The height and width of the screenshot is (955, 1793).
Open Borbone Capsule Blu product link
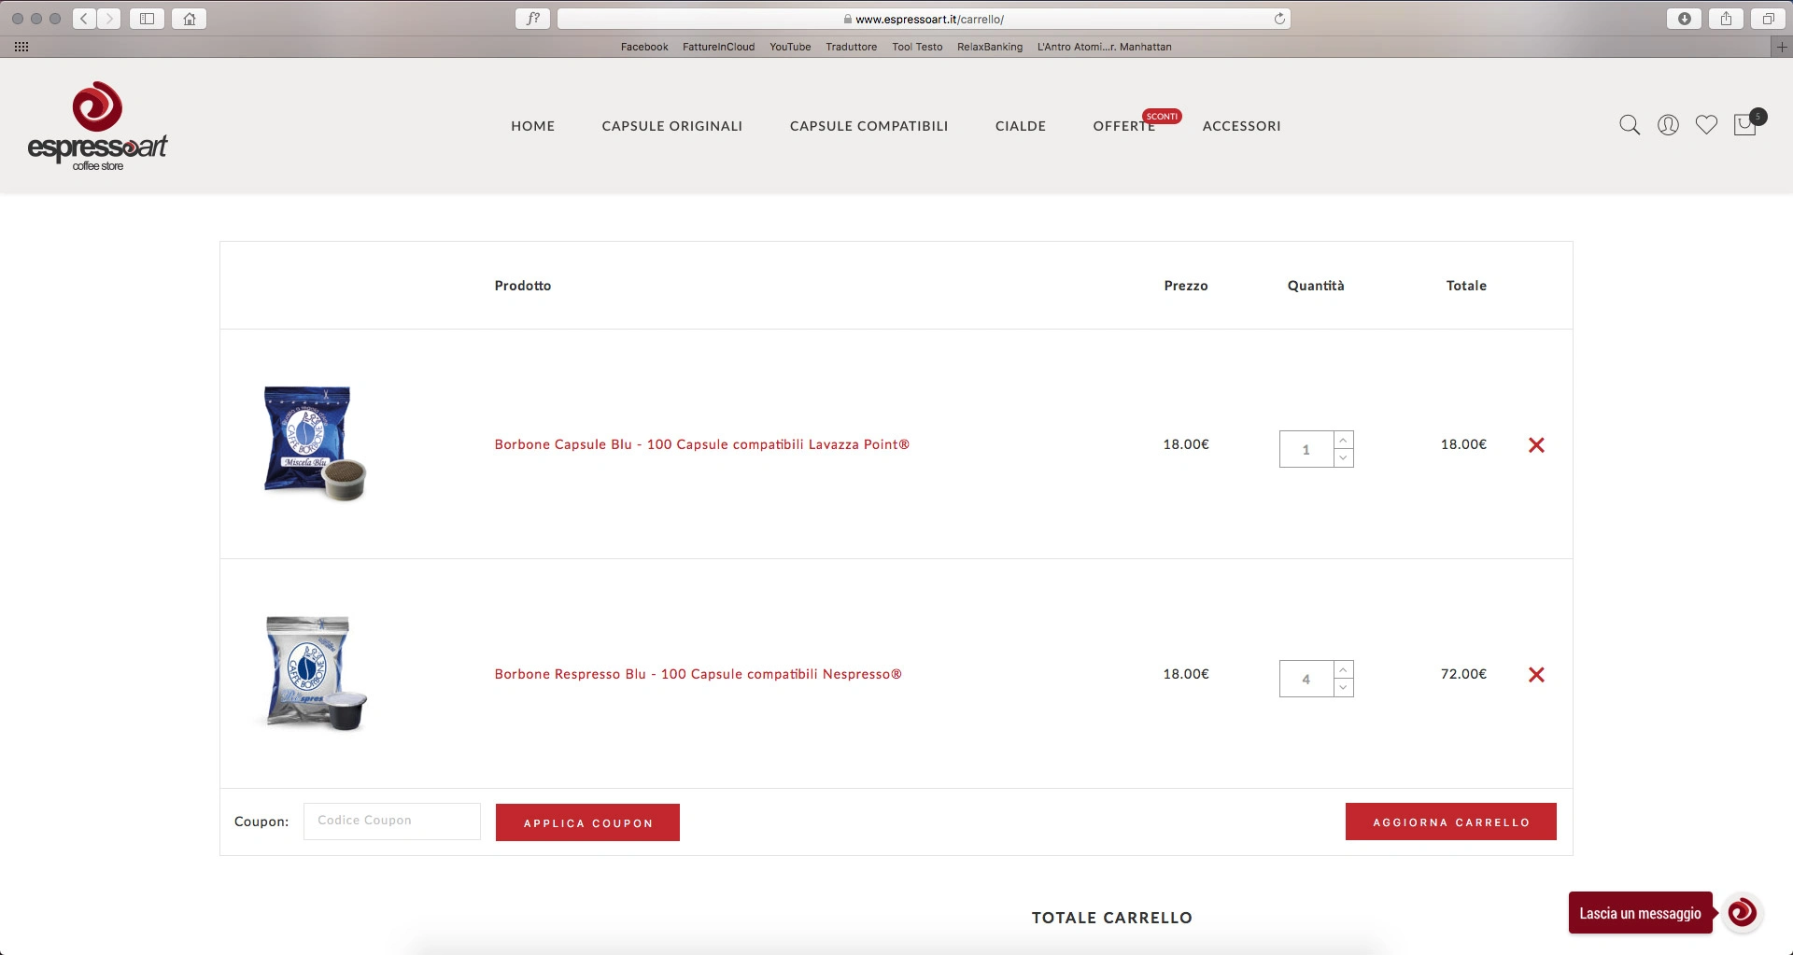click(701, 444)
